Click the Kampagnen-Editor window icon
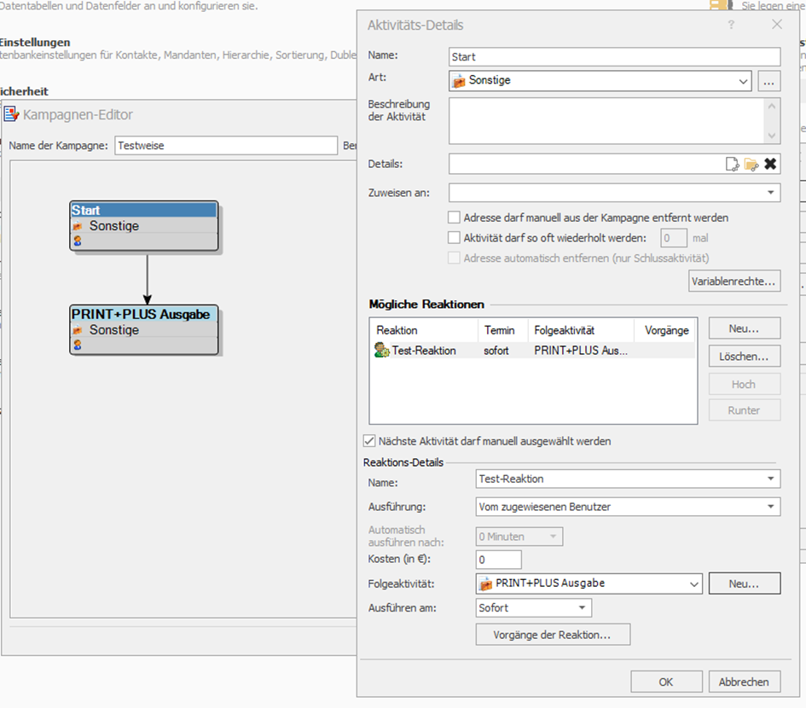The height and width of the screenshot is (708, 806). 11,113
